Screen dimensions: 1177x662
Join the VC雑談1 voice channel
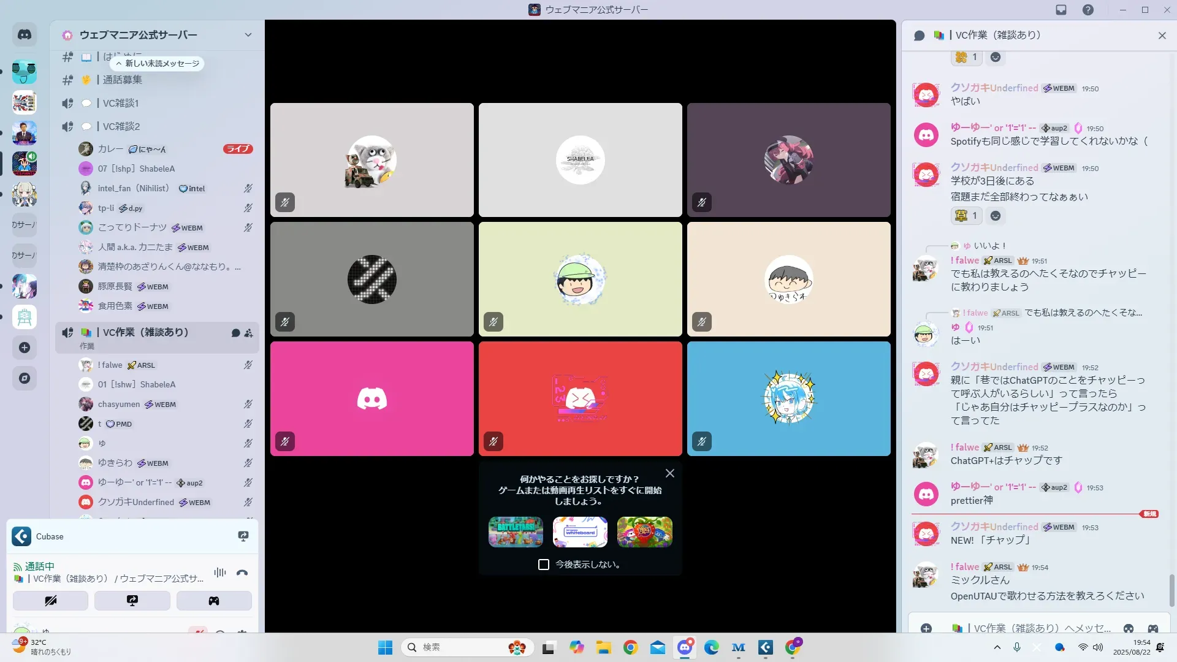pos(121,103)
